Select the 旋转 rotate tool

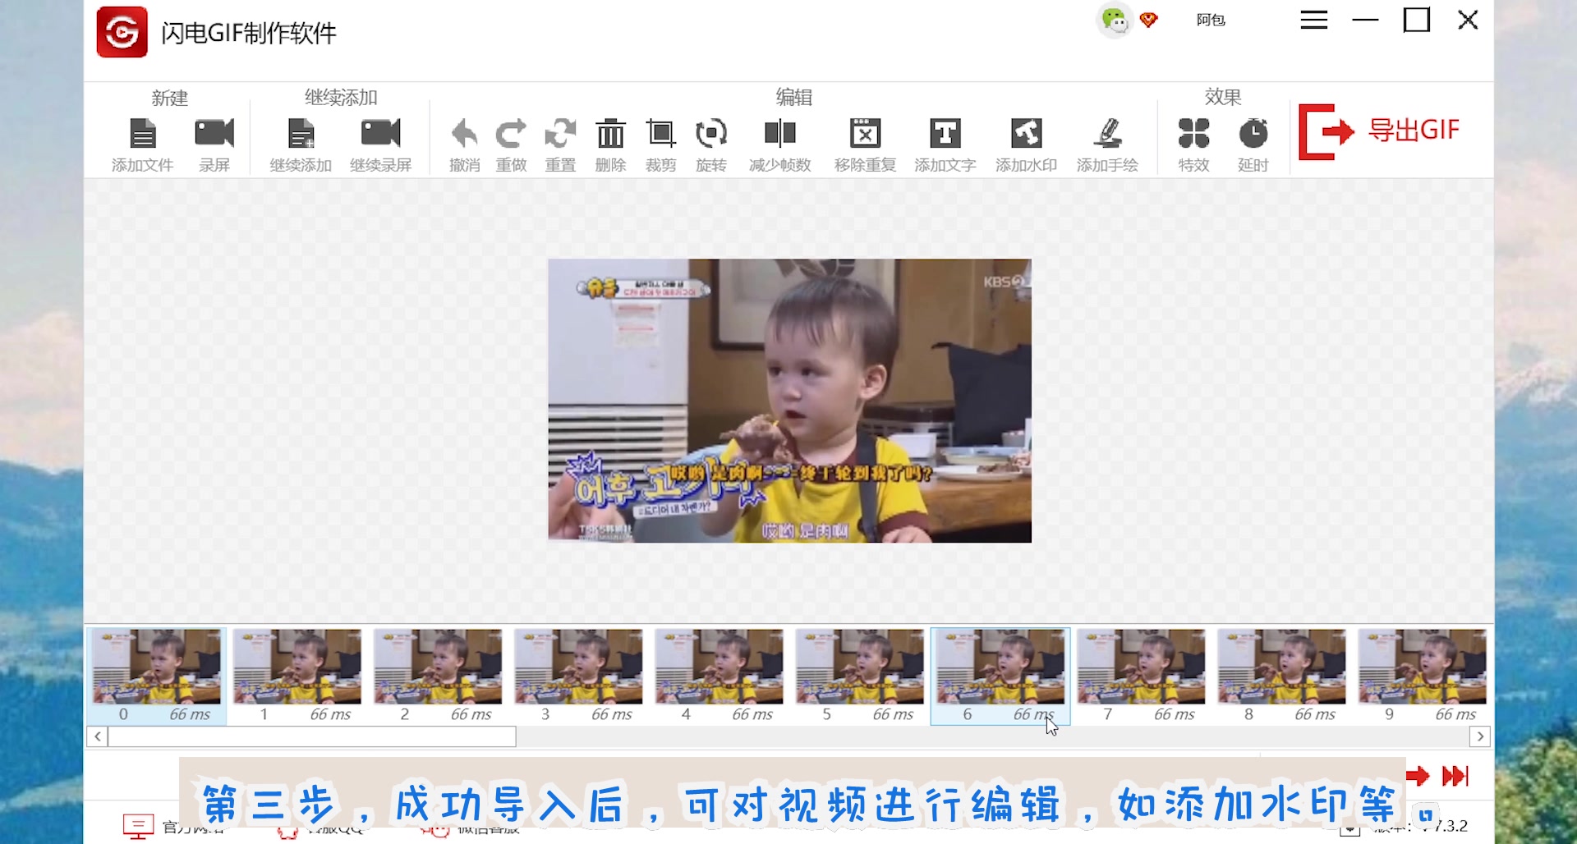click(x=711, y=134)
